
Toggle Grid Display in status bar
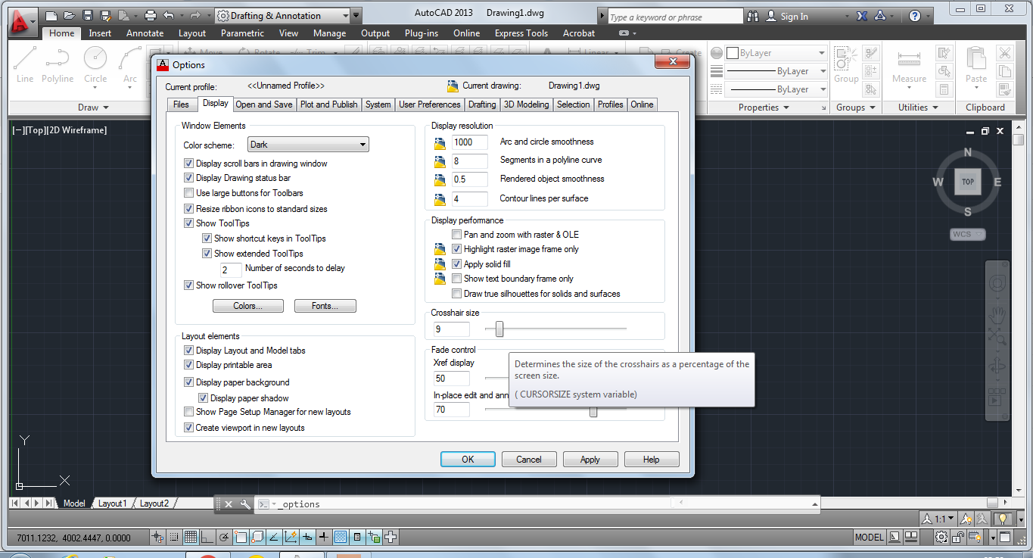(x=191, y=538)
